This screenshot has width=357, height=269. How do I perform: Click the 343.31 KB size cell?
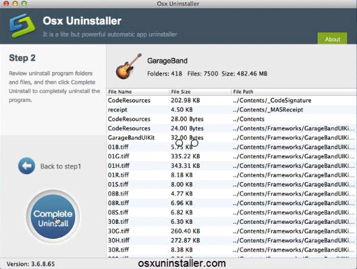point(186,166)
